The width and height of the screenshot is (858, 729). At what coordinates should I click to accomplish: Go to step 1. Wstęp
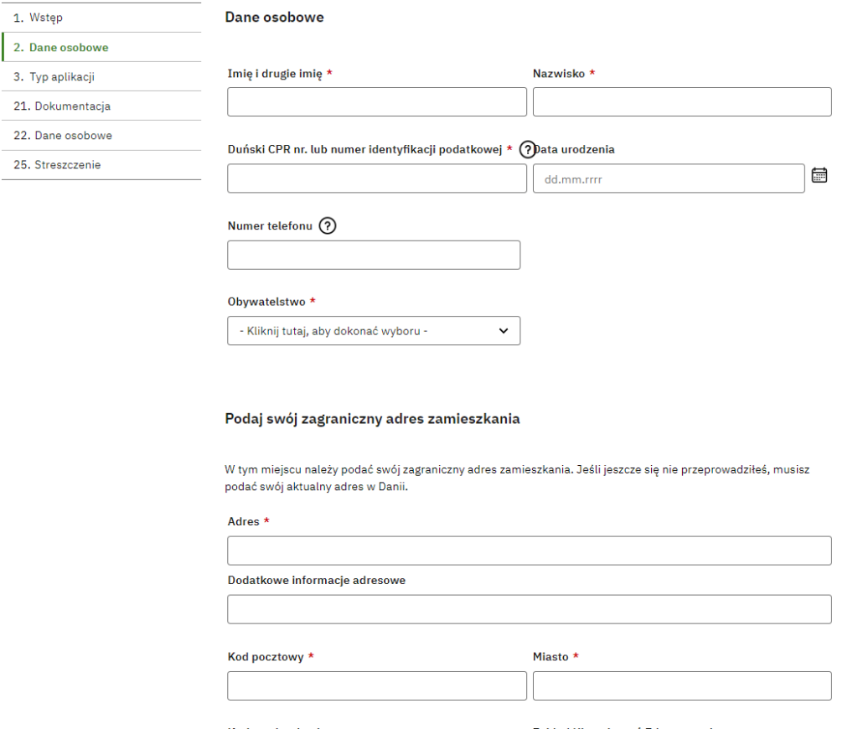click(x=101, y=18)
